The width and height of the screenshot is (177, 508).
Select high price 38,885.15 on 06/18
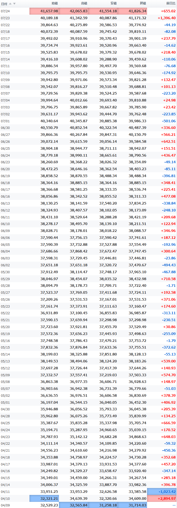[79, 183]
